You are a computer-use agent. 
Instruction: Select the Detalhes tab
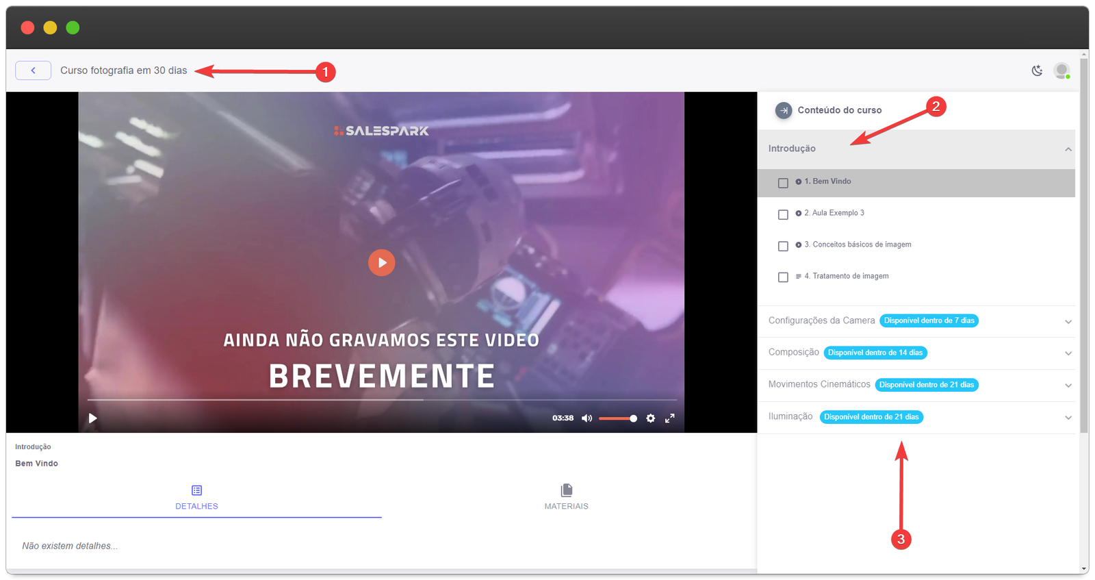196,497
